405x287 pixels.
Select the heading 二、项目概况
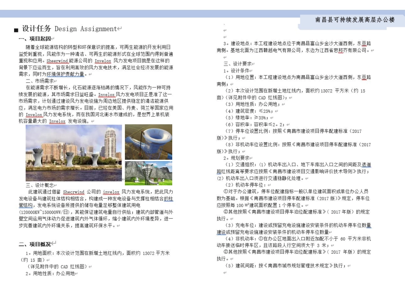point(34,243)
